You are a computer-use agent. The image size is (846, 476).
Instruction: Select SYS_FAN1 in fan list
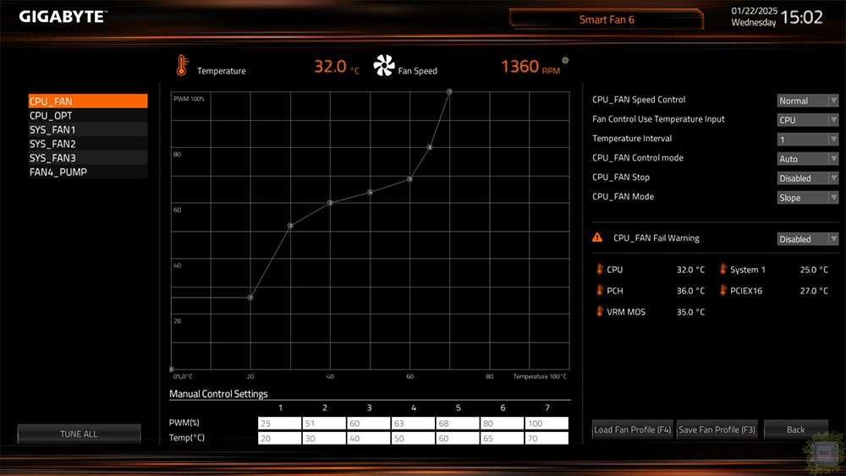coord(88,129)
